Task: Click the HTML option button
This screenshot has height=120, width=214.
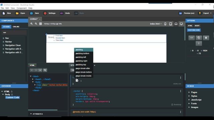Action: [x=190, y=26]
